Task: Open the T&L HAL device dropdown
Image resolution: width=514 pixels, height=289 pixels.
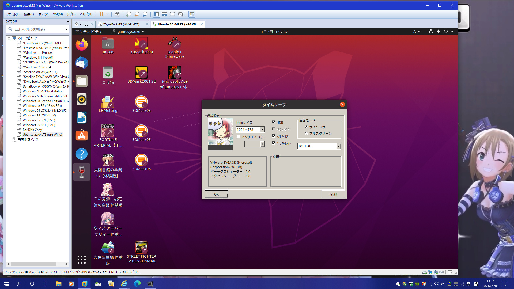Action: point(338,146)
